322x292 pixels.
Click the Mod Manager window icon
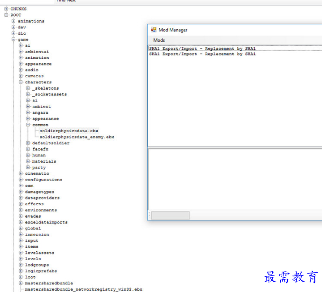tap(153, 30)
